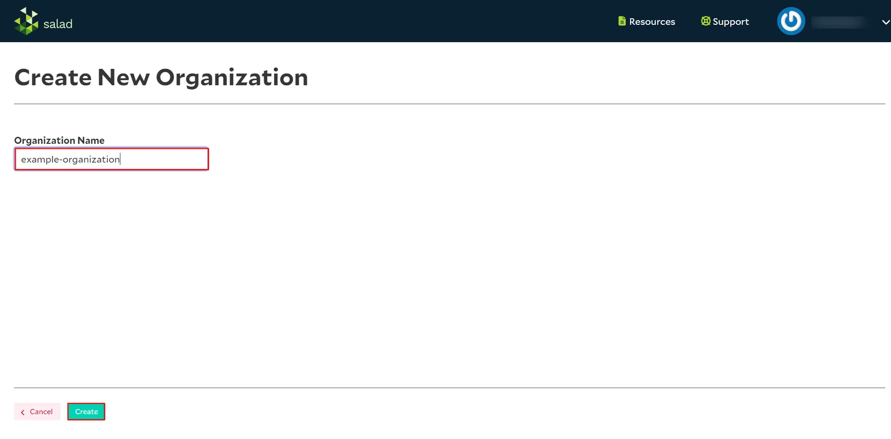
Task: Click the back chevron icon on Cancel
Action: 22,412
